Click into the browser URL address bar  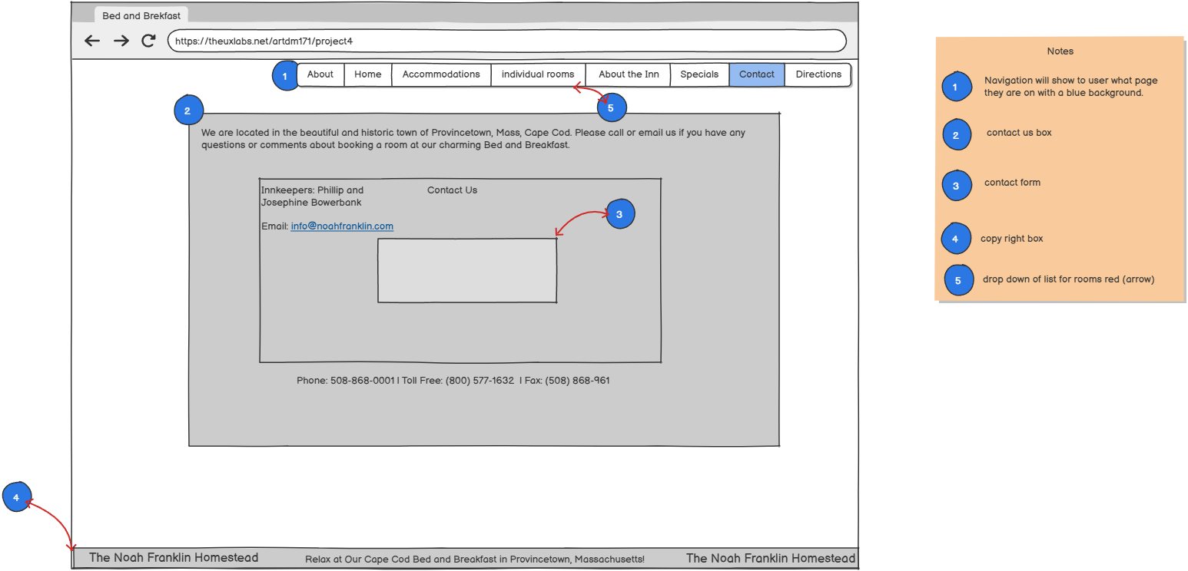point(506,41)
